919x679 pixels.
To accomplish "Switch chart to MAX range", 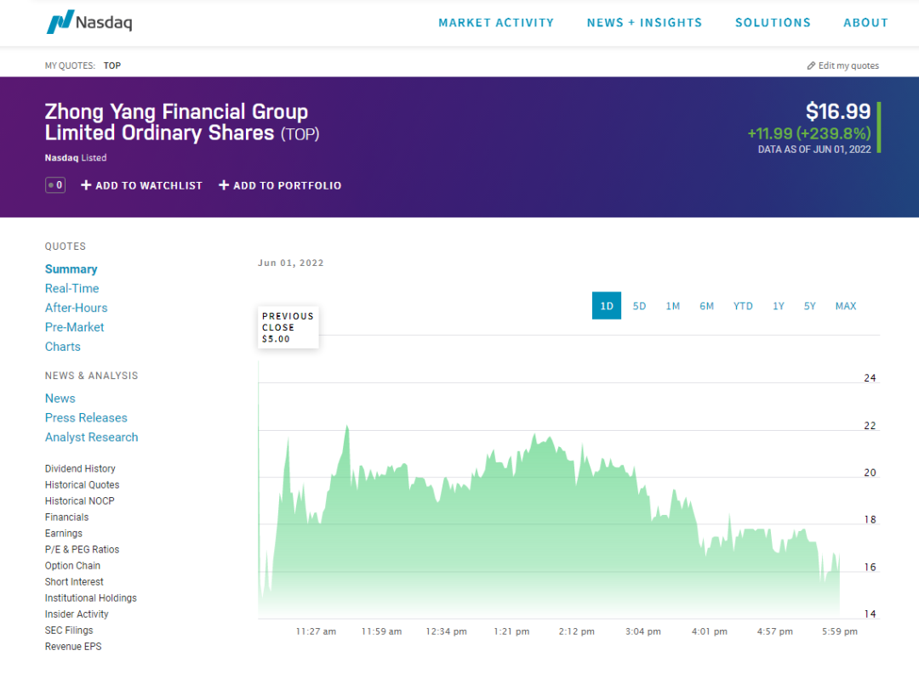I will click(845, 306).
